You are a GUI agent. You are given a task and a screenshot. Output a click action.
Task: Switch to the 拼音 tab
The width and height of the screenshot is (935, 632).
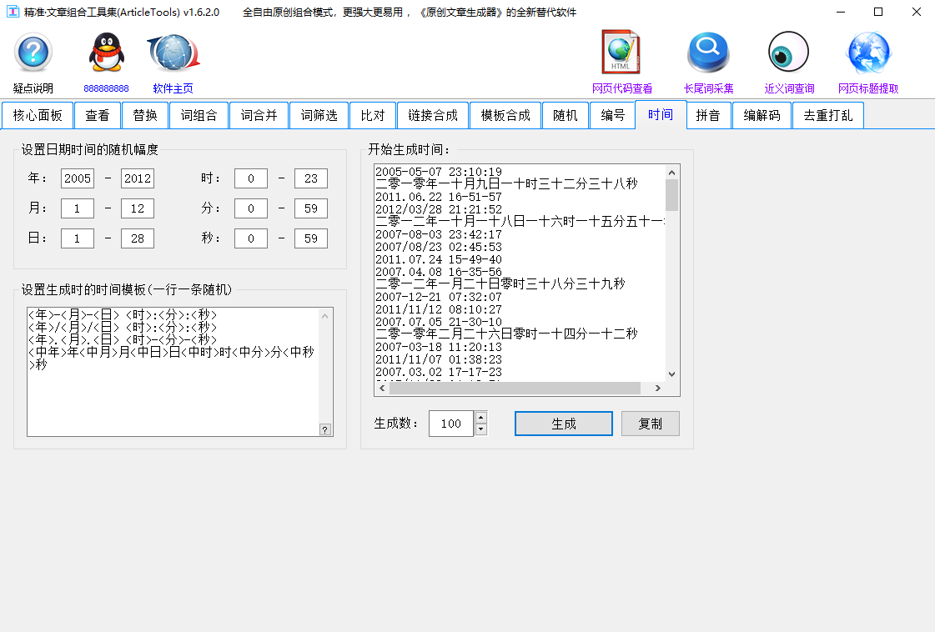[x=708, y=115]
